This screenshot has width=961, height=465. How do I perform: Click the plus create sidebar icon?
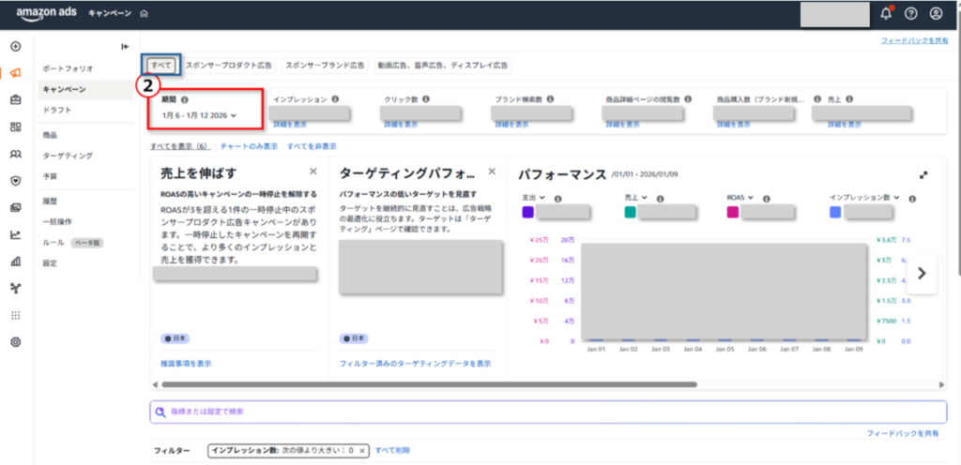(15, 46)
